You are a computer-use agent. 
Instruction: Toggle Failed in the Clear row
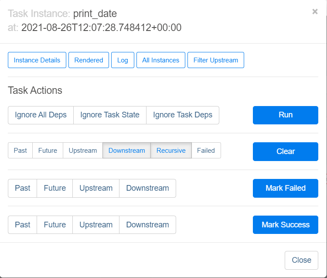coord(206,150)
